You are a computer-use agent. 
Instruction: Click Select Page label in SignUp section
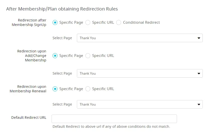click(x=62, y=38)
